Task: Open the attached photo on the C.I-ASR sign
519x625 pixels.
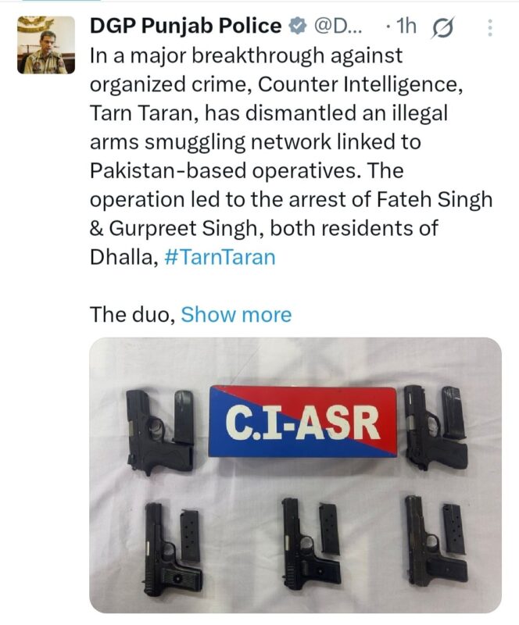Action: [x=302, y=422]
